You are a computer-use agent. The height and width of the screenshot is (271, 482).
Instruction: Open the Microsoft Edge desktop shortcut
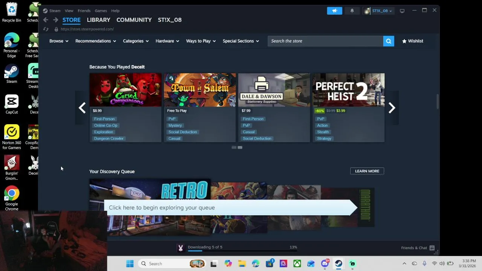click(12, 46)
